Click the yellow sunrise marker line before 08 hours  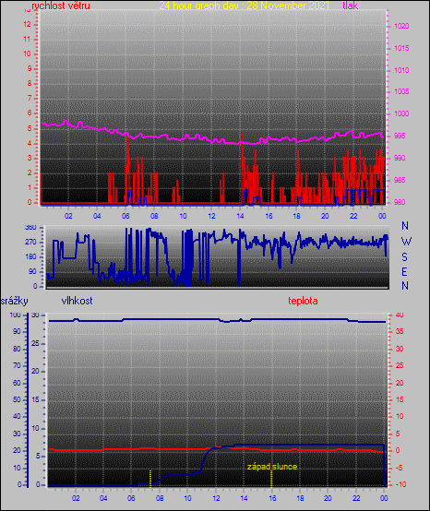tap(150, 479)
